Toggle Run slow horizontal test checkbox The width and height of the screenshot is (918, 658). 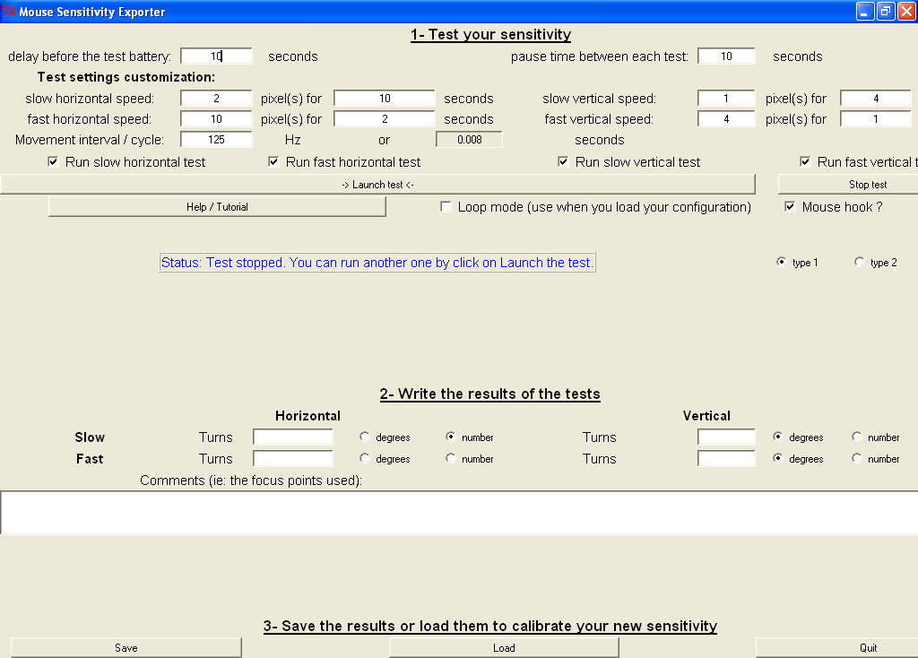click(54, 162)
